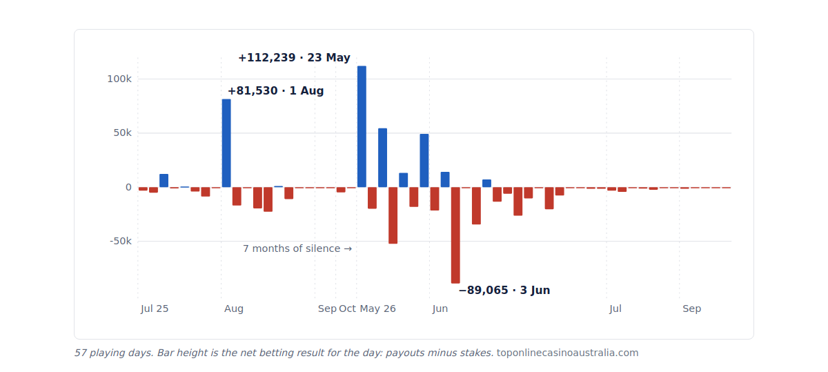Select the '7 months of silence' note
Viewport: 828px width, 372px height.
tap(297, 248)
